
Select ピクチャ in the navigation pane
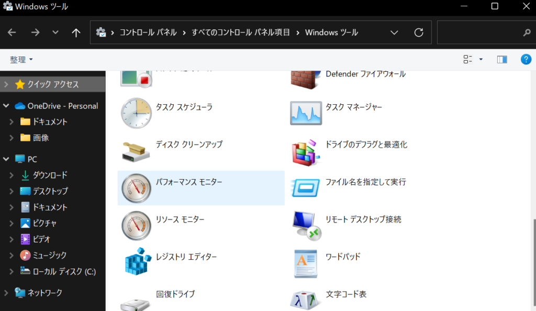point(44,223)
